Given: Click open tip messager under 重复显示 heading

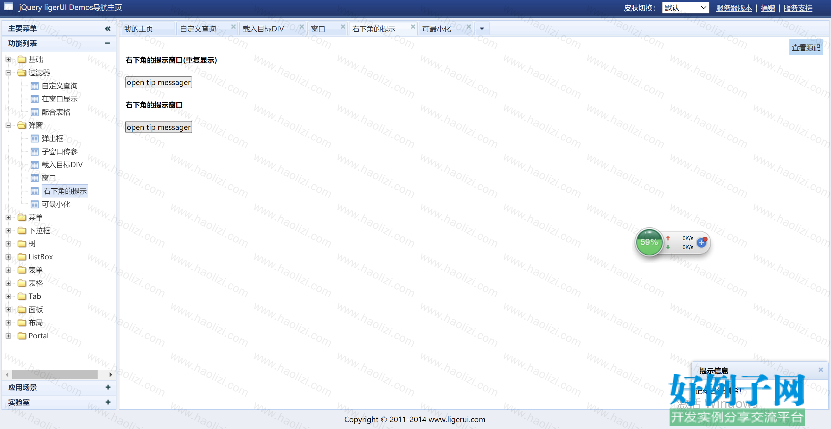Looking at the screenshot, I should point(158,82).
